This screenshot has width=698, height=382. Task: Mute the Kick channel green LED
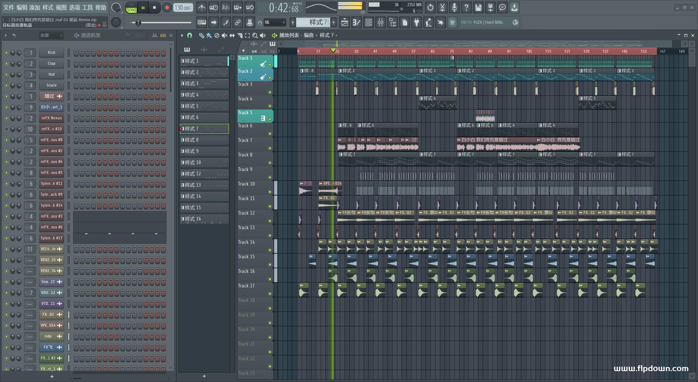(x=6, y=53)
